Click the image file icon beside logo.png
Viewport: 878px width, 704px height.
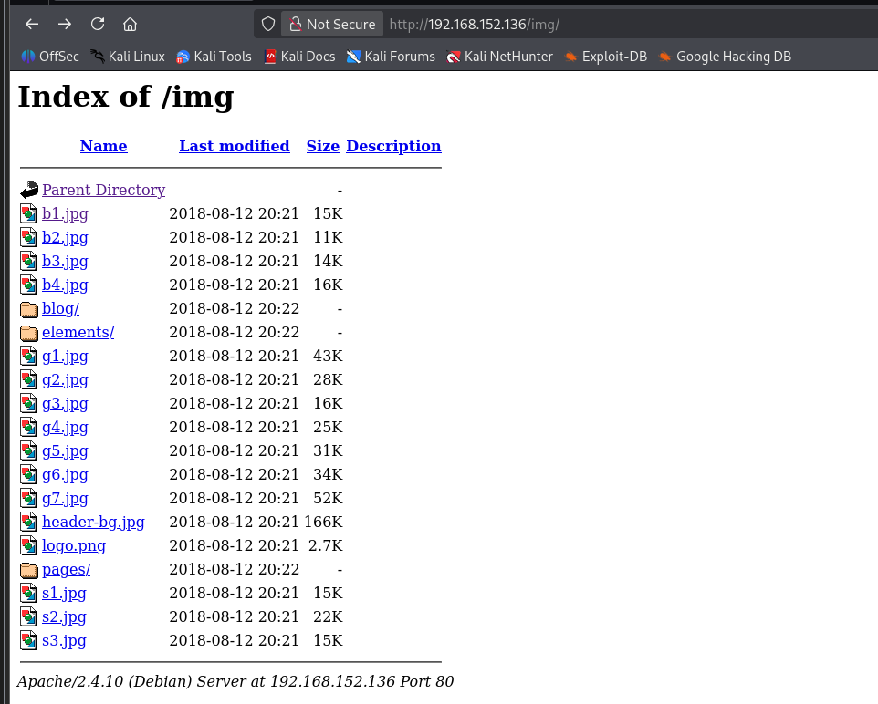[28, 545]
